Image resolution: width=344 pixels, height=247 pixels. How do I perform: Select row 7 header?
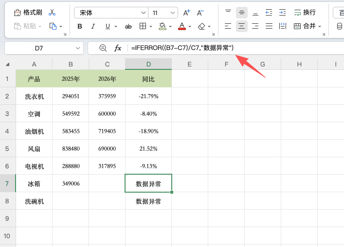(8, 183)
